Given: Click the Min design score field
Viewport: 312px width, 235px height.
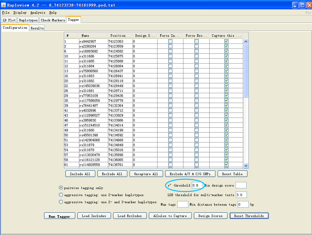Looking at the screenshot, I should click(241, 185).
